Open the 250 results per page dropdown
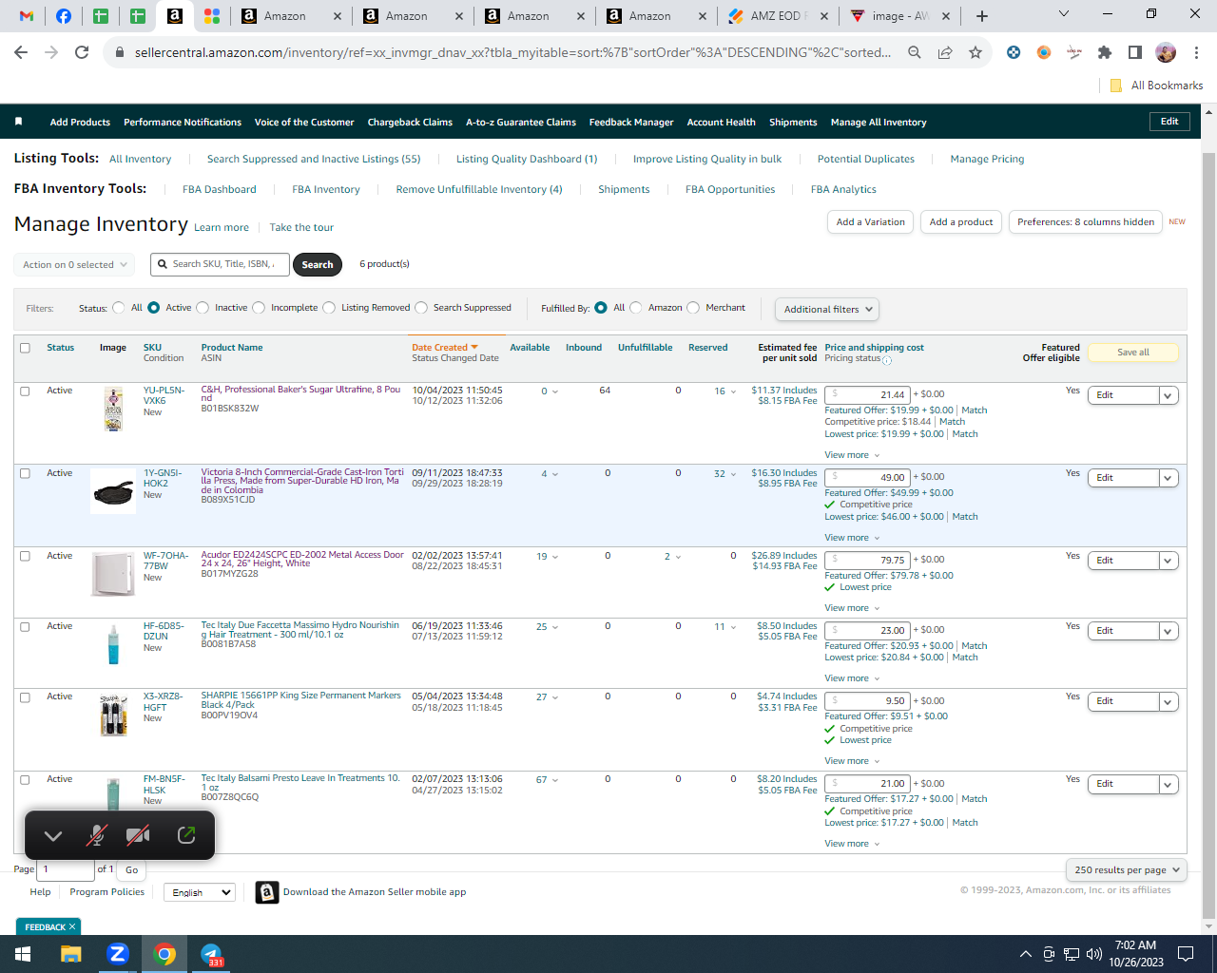This screenshot has width=1217, height=973. [x=1127, y=869]
